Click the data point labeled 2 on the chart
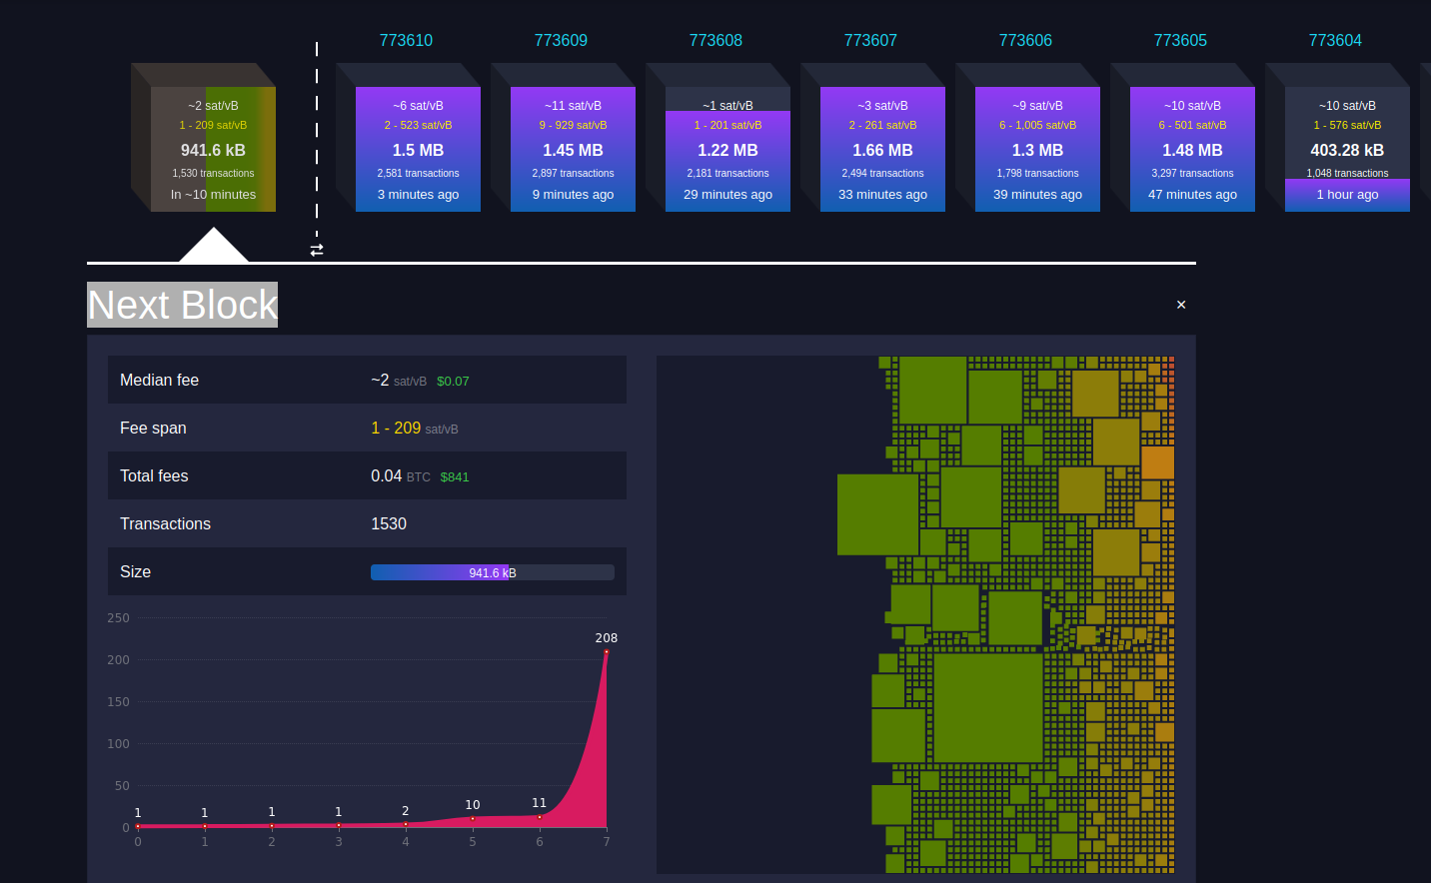Viewport: 1431px width, 883px height. click(x=406, y=824)
